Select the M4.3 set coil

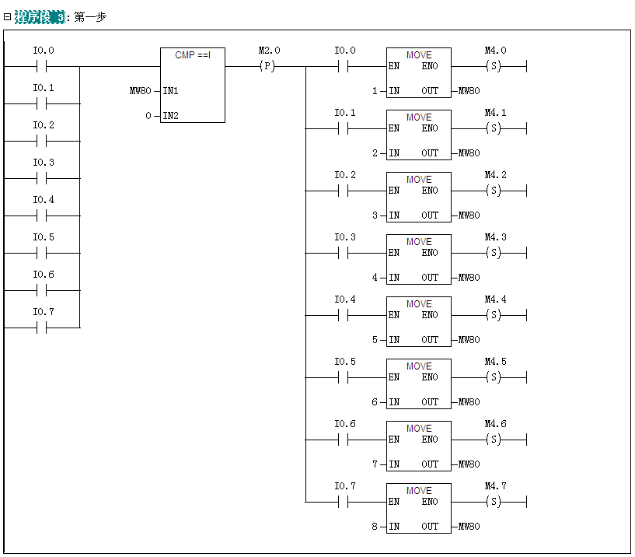(x=494, y=253)
